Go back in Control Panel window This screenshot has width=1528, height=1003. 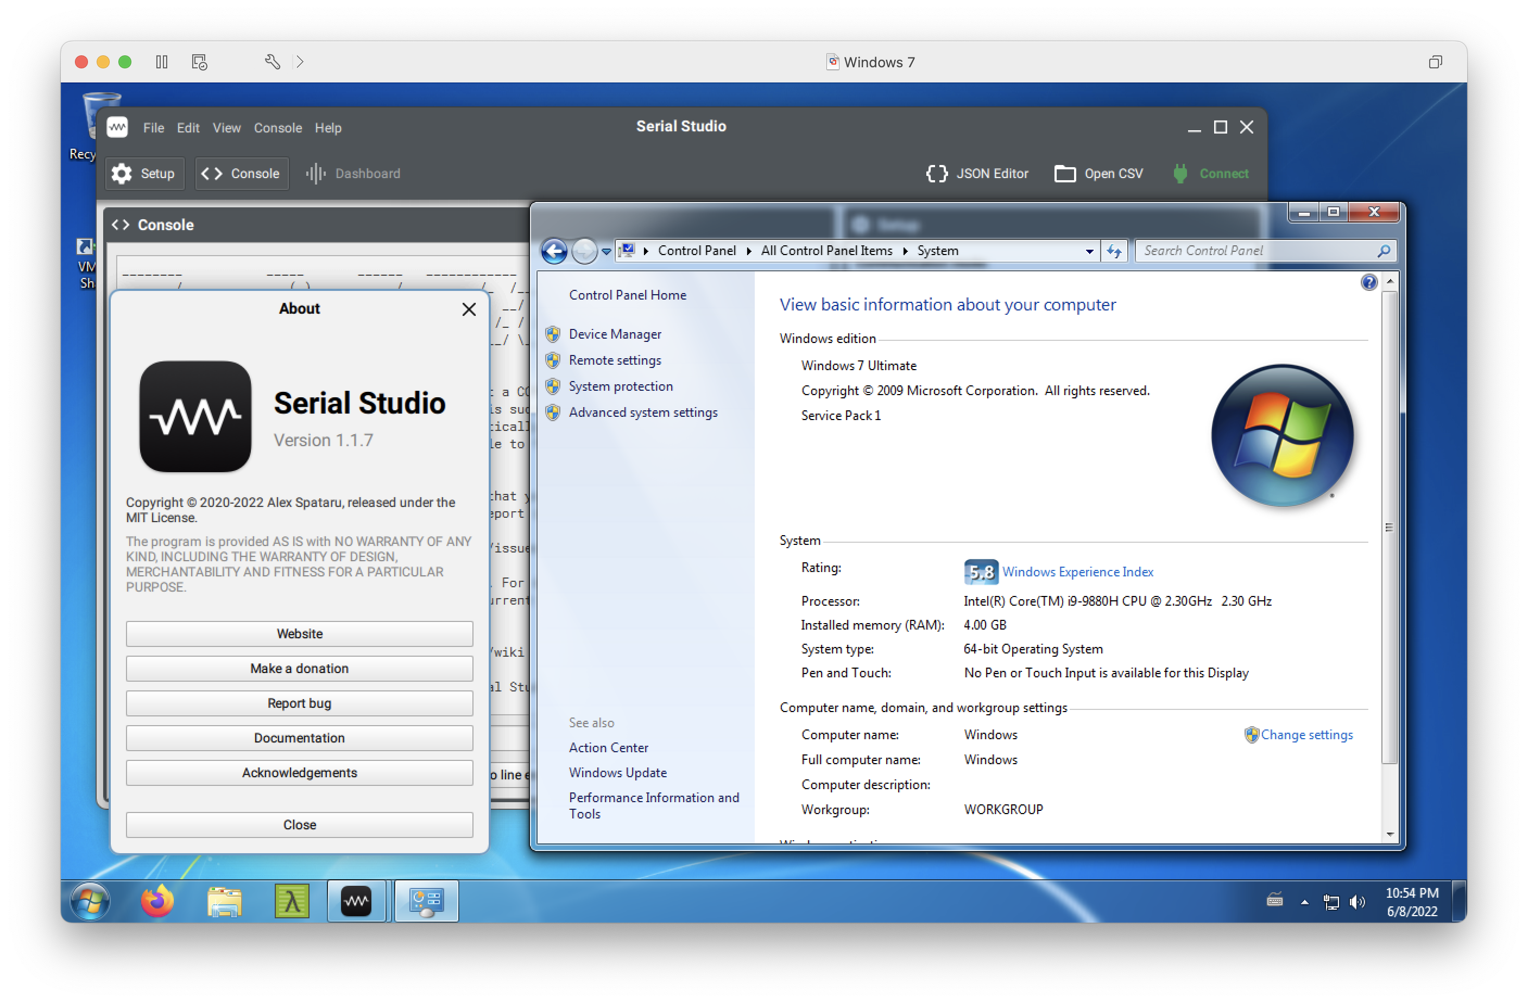pos(554,250)
